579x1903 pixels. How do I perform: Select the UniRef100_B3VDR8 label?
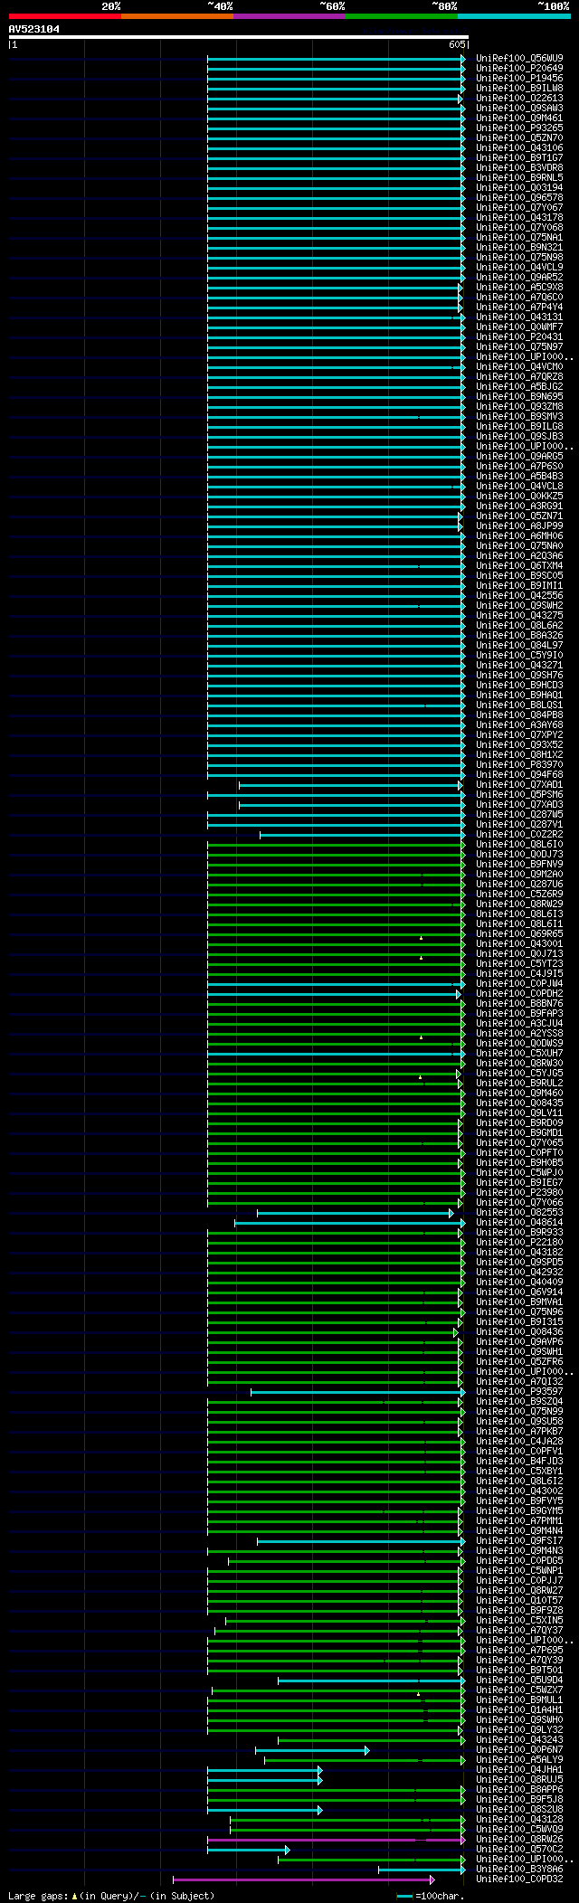click(x=519, y=168)
